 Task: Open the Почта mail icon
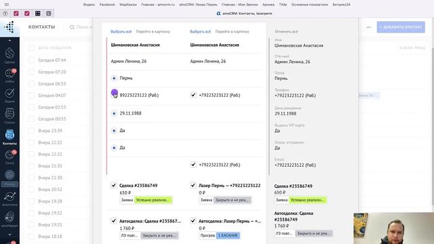coord(9,157)
